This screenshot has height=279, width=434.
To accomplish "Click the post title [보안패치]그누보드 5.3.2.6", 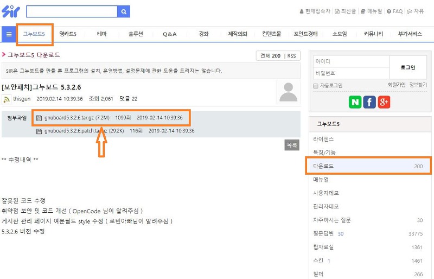I will click(41, 87).
